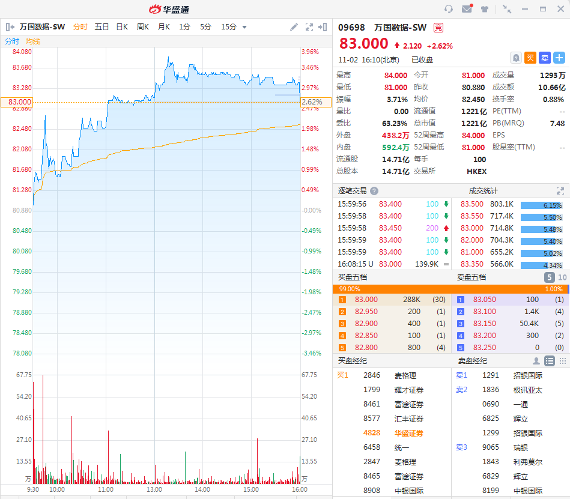Click the help icon beside 逐笔交易
Viewport: 570px width, 499px height.
click(x=374, y=191)
